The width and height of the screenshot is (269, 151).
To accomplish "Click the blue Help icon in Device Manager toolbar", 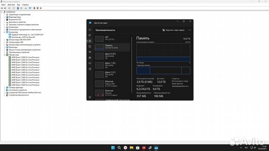I will click(x=18, y=8).
